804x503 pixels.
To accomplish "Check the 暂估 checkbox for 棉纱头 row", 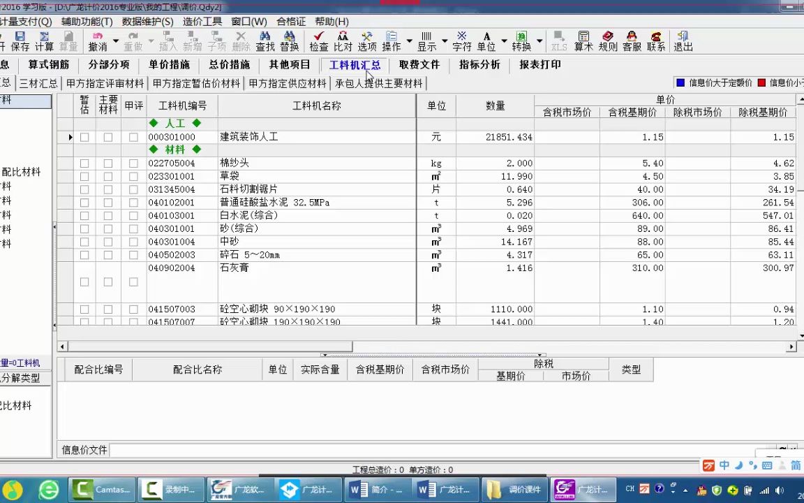I will pyautogui.click(x=84, y=163).
